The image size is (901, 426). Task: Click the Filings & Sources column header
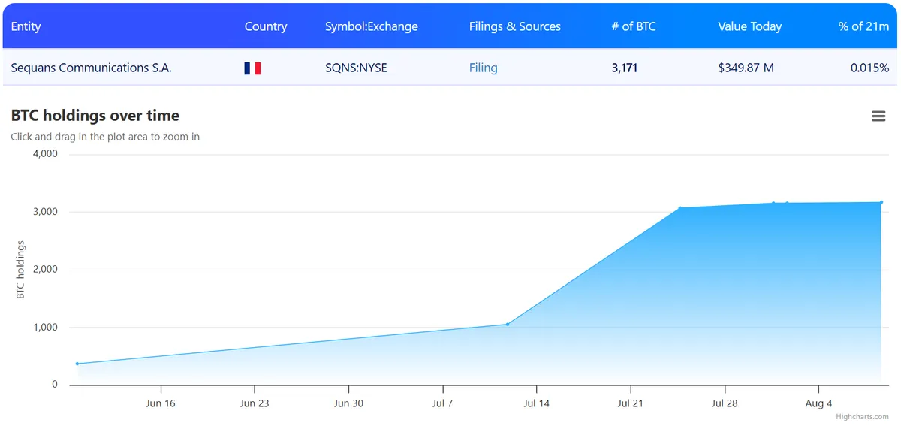515,26
